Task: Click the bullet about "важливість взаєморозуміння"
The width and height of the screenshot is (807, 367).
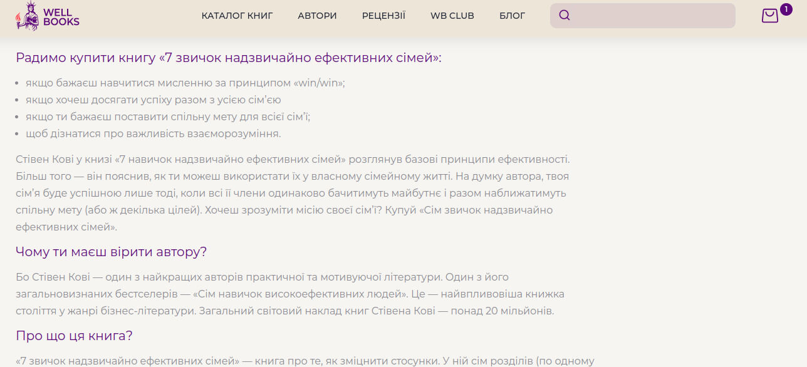Action: tap(153, 133)
